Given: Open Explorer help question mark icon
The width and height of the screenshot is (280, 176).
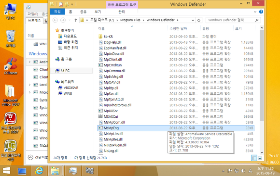Looking at the screenshot, I should click(x=261, y=12).
